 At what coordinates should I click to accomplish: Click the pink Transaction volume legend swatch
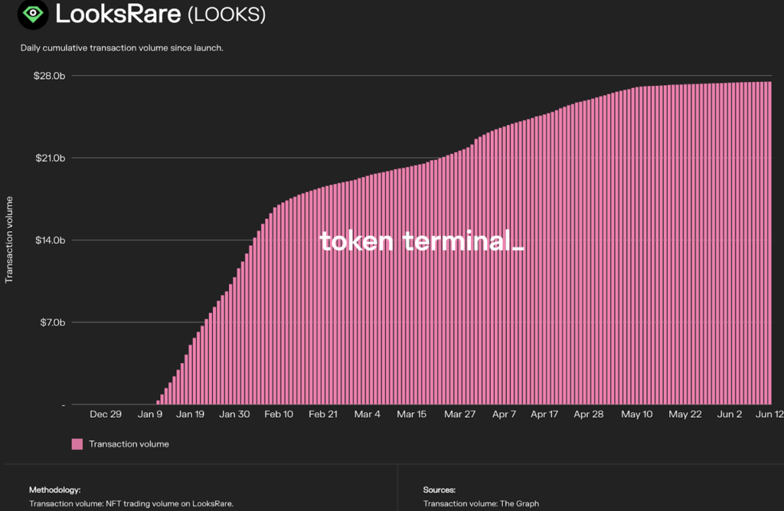point(77,444)
